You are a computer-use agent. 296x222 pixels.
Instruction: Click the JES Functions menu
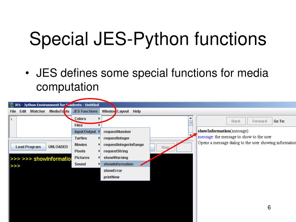coord(86,111)
